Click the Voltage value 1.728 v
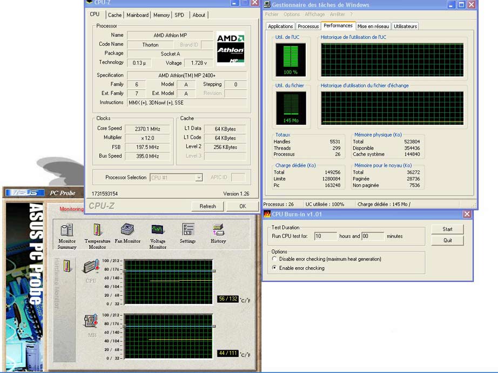The width and height of the screenshot is (498, 373). (199, 63)
